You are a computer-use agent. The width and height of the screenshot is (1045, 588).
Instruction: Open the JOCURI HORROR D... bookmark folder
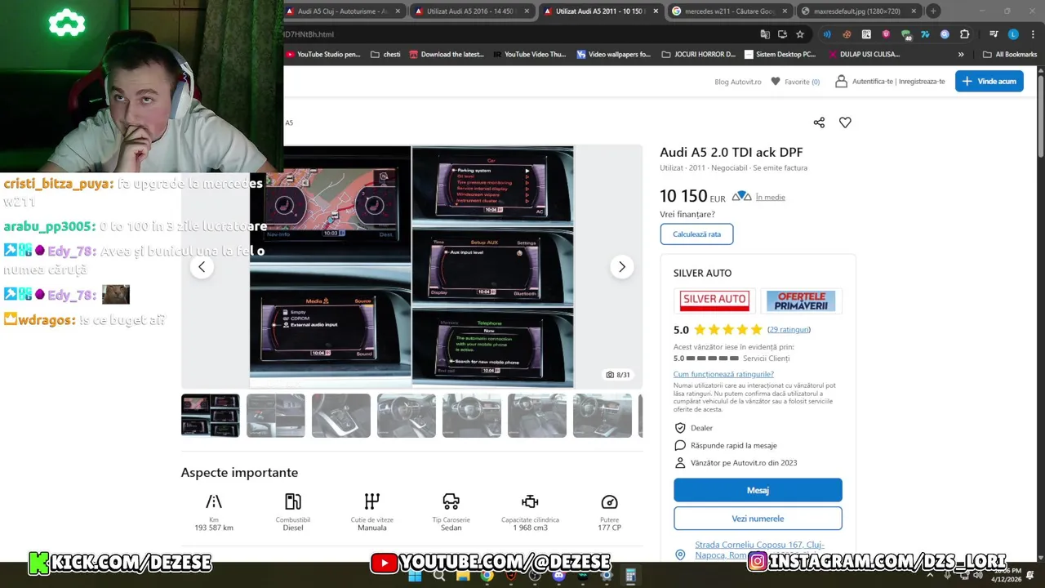[x=699, y=55]
